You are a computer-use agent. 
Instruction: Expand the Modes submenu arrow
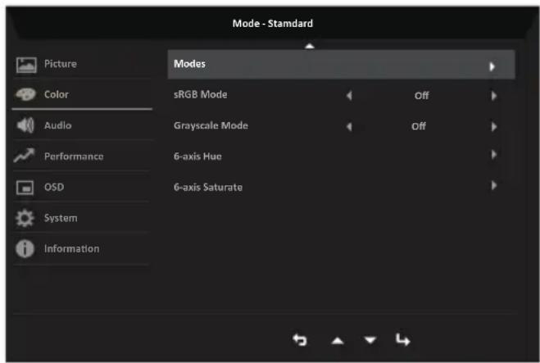(x=492, y=66)
